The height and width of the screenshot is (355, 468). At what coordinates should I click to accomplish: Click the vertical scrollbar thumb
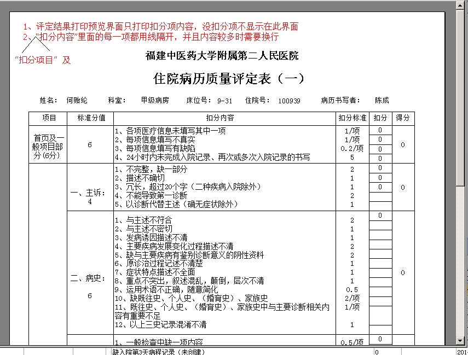click(x=460, y=97)
